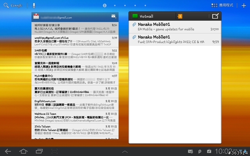This screenshot has height=156, width=250.
Task: Open the 露天拍賣通知信 email
Action: click(x=75, y=92)
